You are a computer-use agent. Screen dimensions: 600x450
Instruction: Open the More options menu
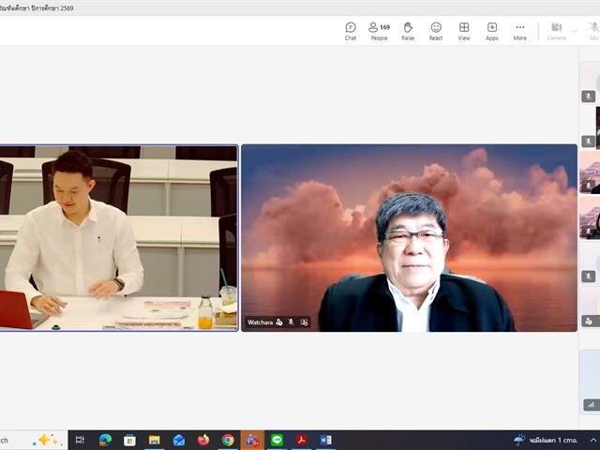520,31
